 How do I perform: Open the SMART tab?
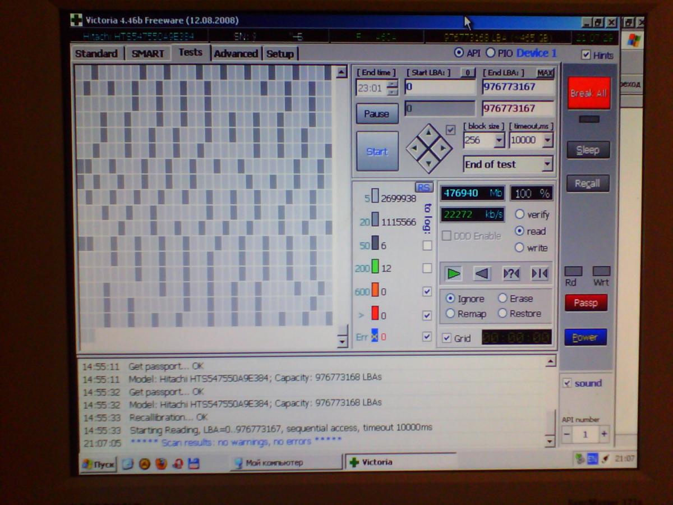click(148, 53)
